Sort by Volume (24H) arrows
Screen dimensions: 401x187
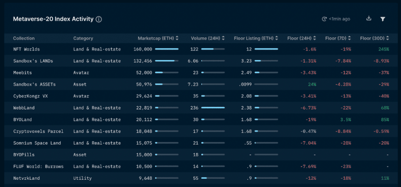tap(223, 38)
